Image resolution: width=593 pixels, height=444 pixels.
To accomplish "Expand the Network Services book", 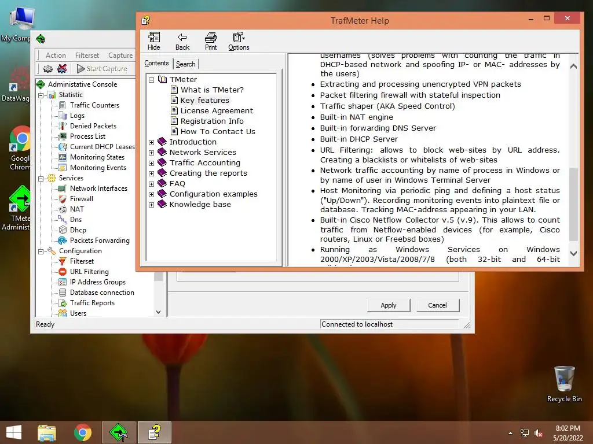I will click(151, 153).
